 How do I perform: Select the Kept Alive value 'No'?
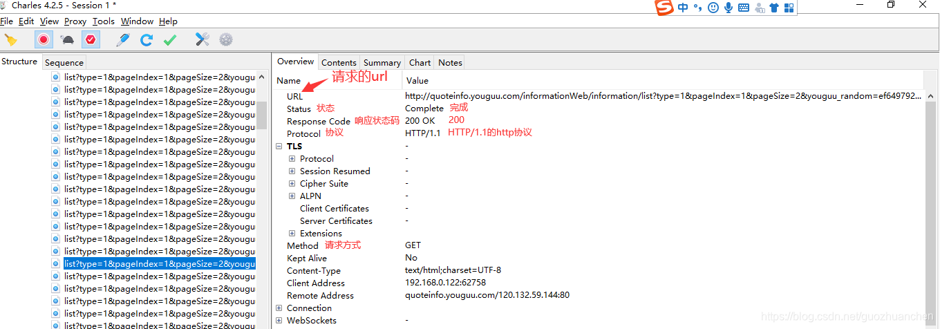tap(411, 258)
